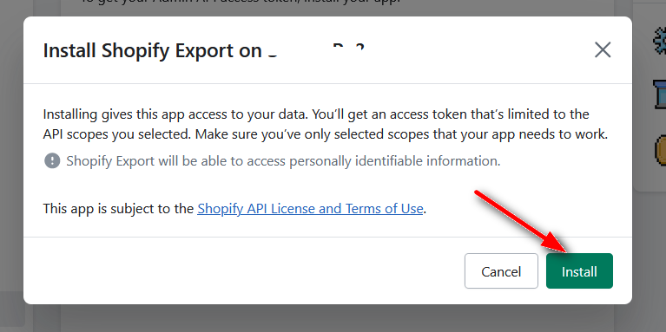Click the 'Installing gives this app access' paragraph
The image size is (666, 332).
[326, 124]
